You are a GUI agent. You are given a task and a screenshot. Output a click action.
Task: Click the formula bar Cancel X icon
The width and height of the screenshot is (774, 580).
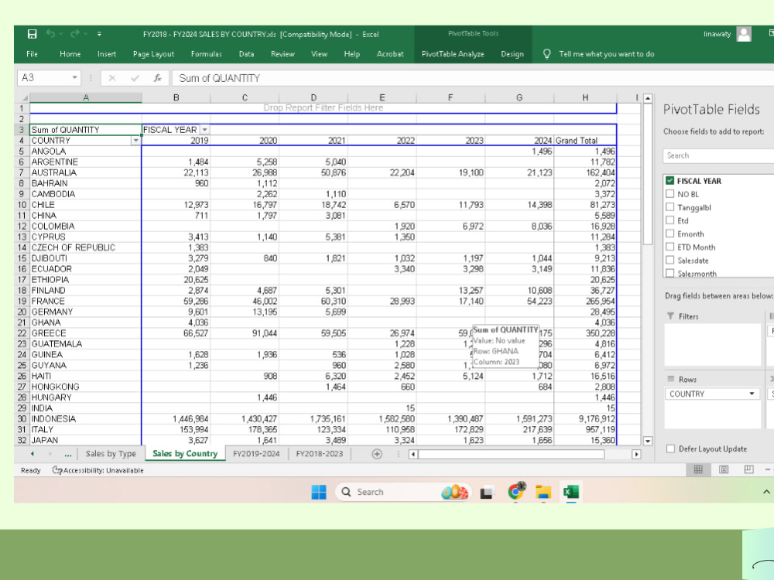112,78
